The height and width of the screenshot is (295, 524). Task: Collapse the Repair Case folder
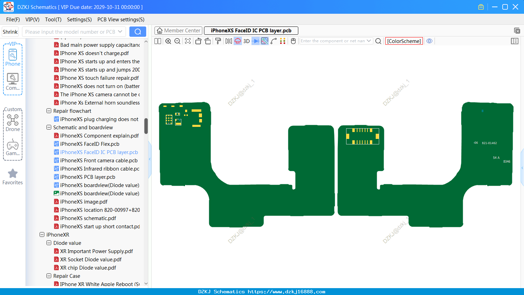click(49, 276)
